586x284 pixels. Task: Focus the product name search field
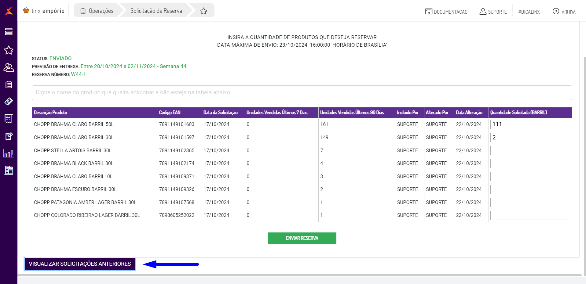pos(302,92)
